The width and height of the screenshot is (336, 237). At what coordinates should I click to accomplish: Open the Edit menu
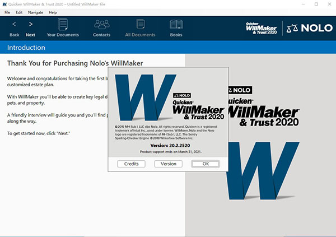[x=19, y=12]
